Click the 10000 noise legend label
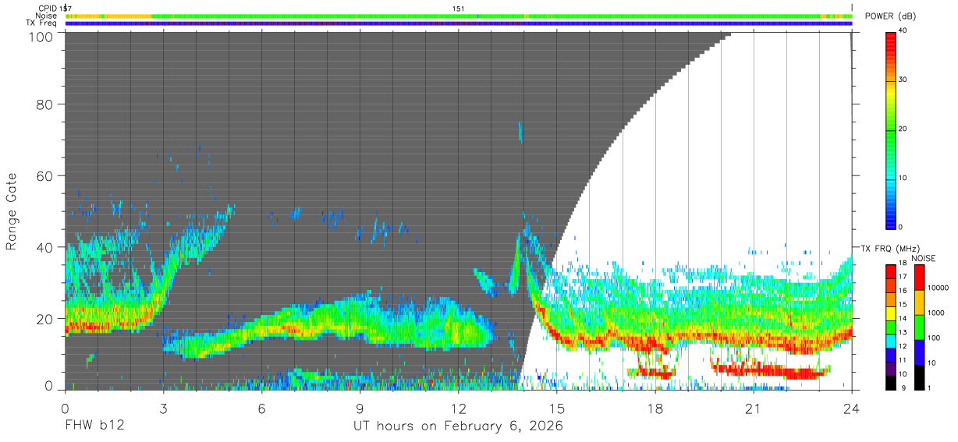Image resolution: width=958 pixels, height=442 pixels. click(x=940, y=287)
